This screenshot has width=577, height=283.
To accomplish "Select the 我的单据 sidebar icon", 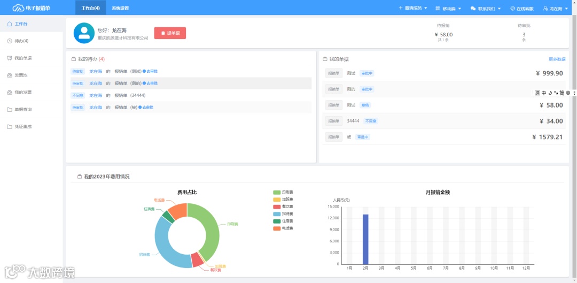I will coord(10,58).
